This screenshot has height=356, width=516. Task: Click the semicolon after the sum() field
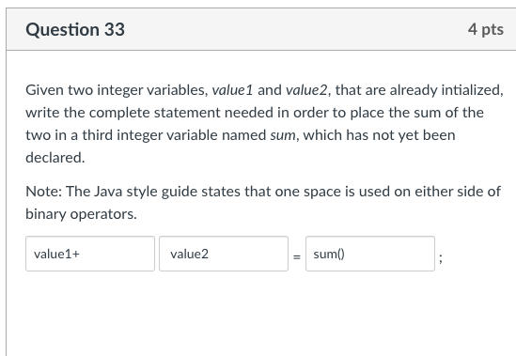coord(441,258)
